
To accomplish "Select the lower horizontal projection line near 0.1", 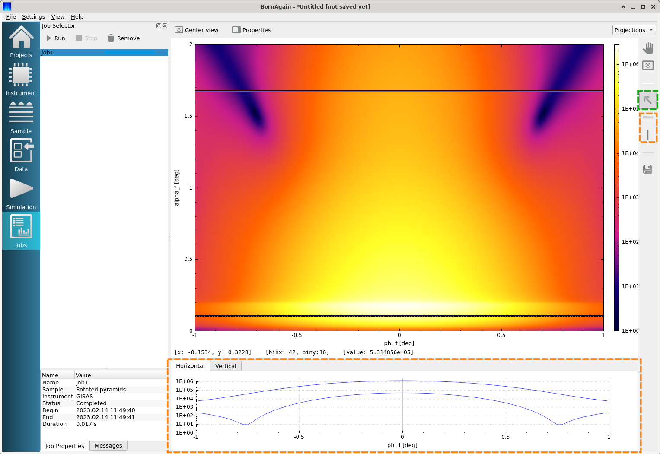I will pyautogui.click(x=399, y=316).
